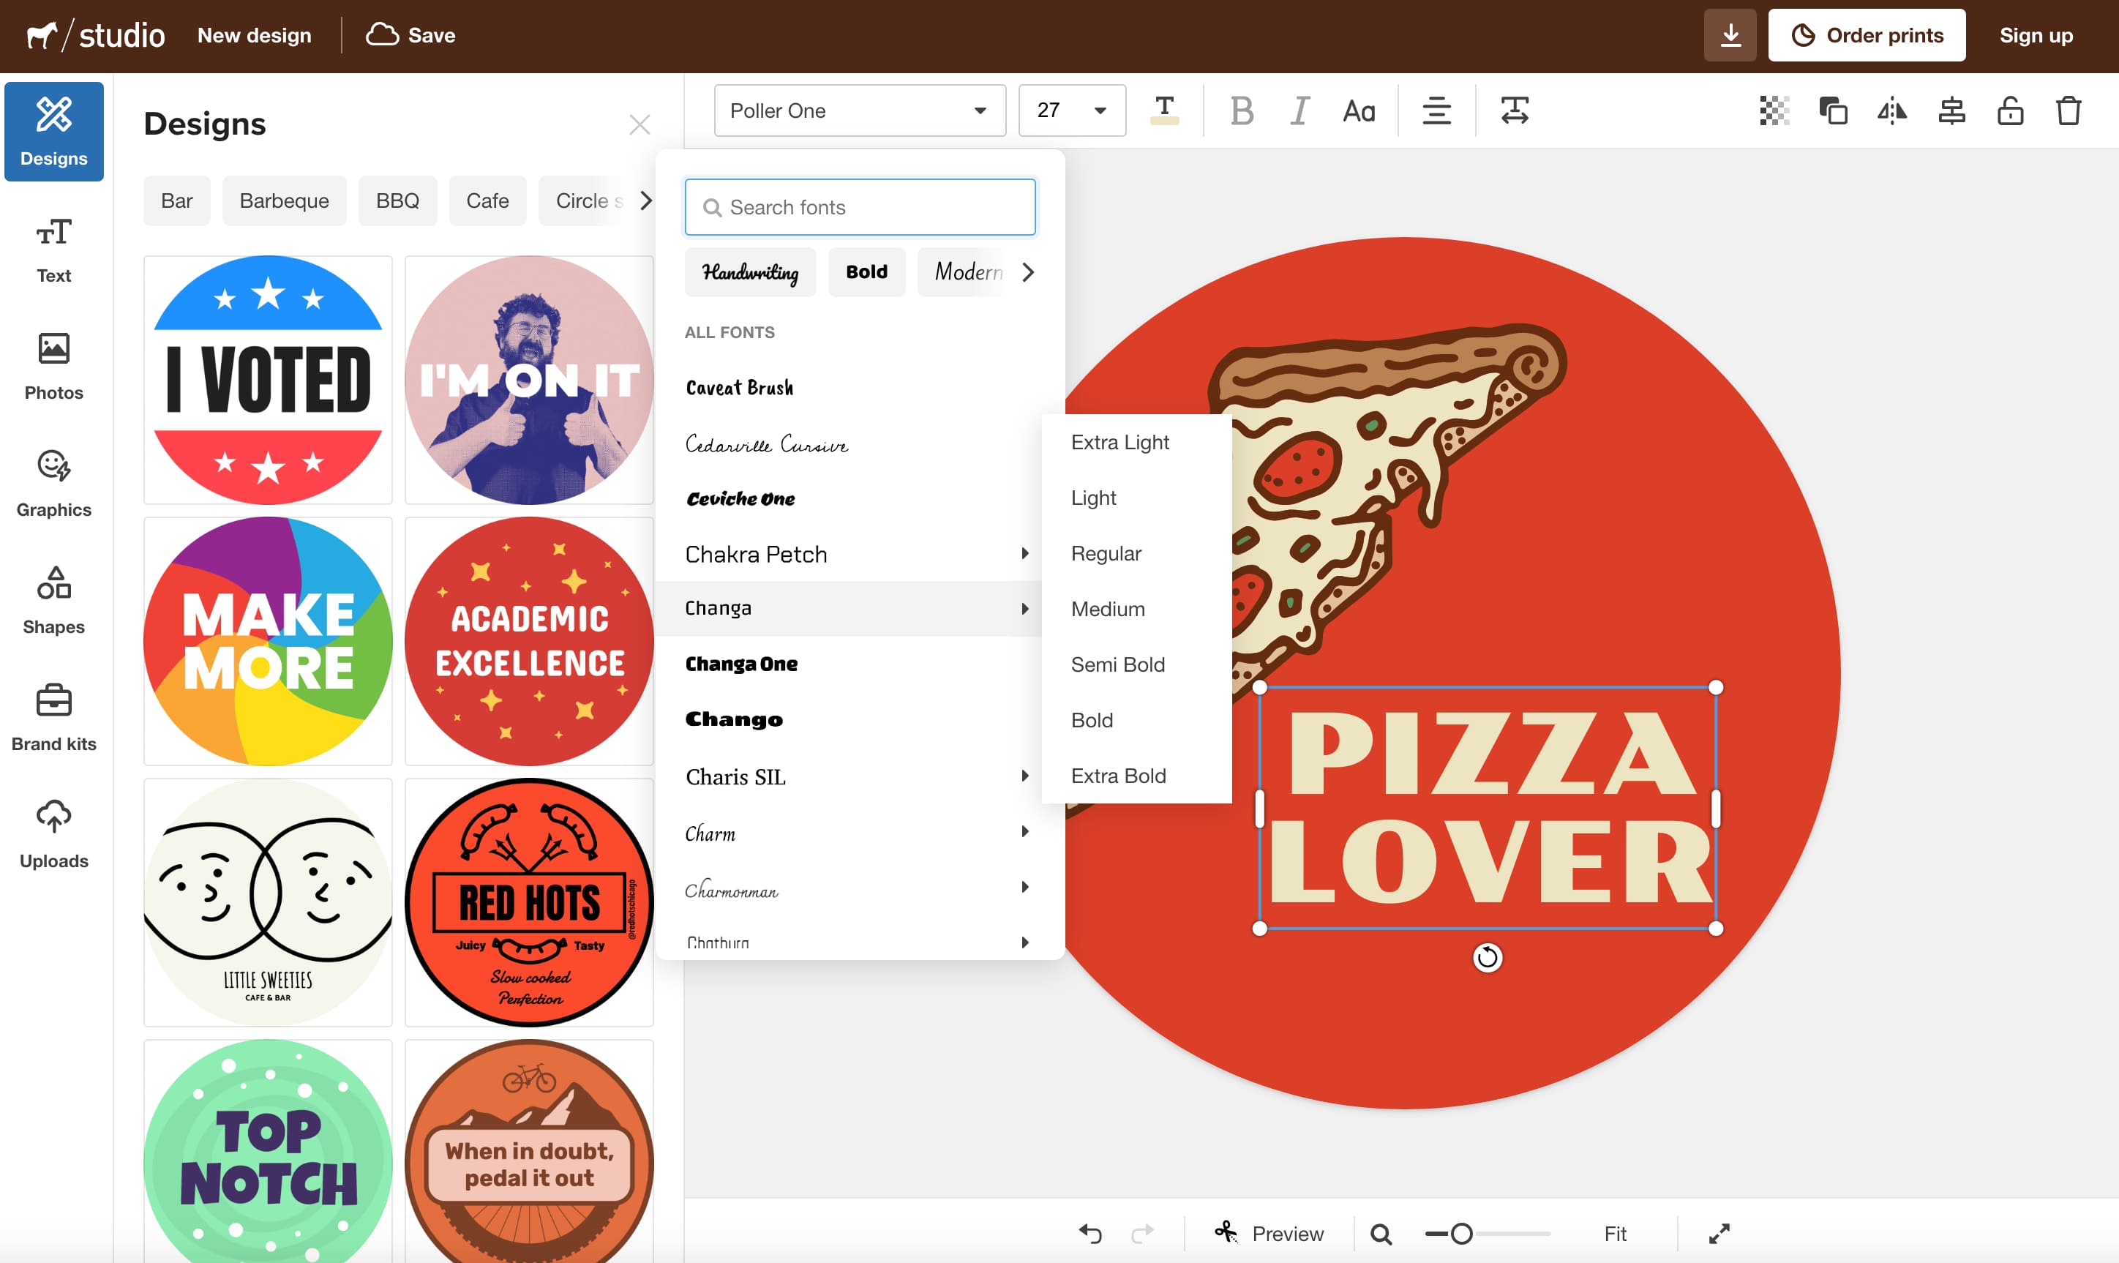Screen dimensions: 2119x1263
Task: Toggle italic formatting on the text
Action: click(x=1299, y=110)
